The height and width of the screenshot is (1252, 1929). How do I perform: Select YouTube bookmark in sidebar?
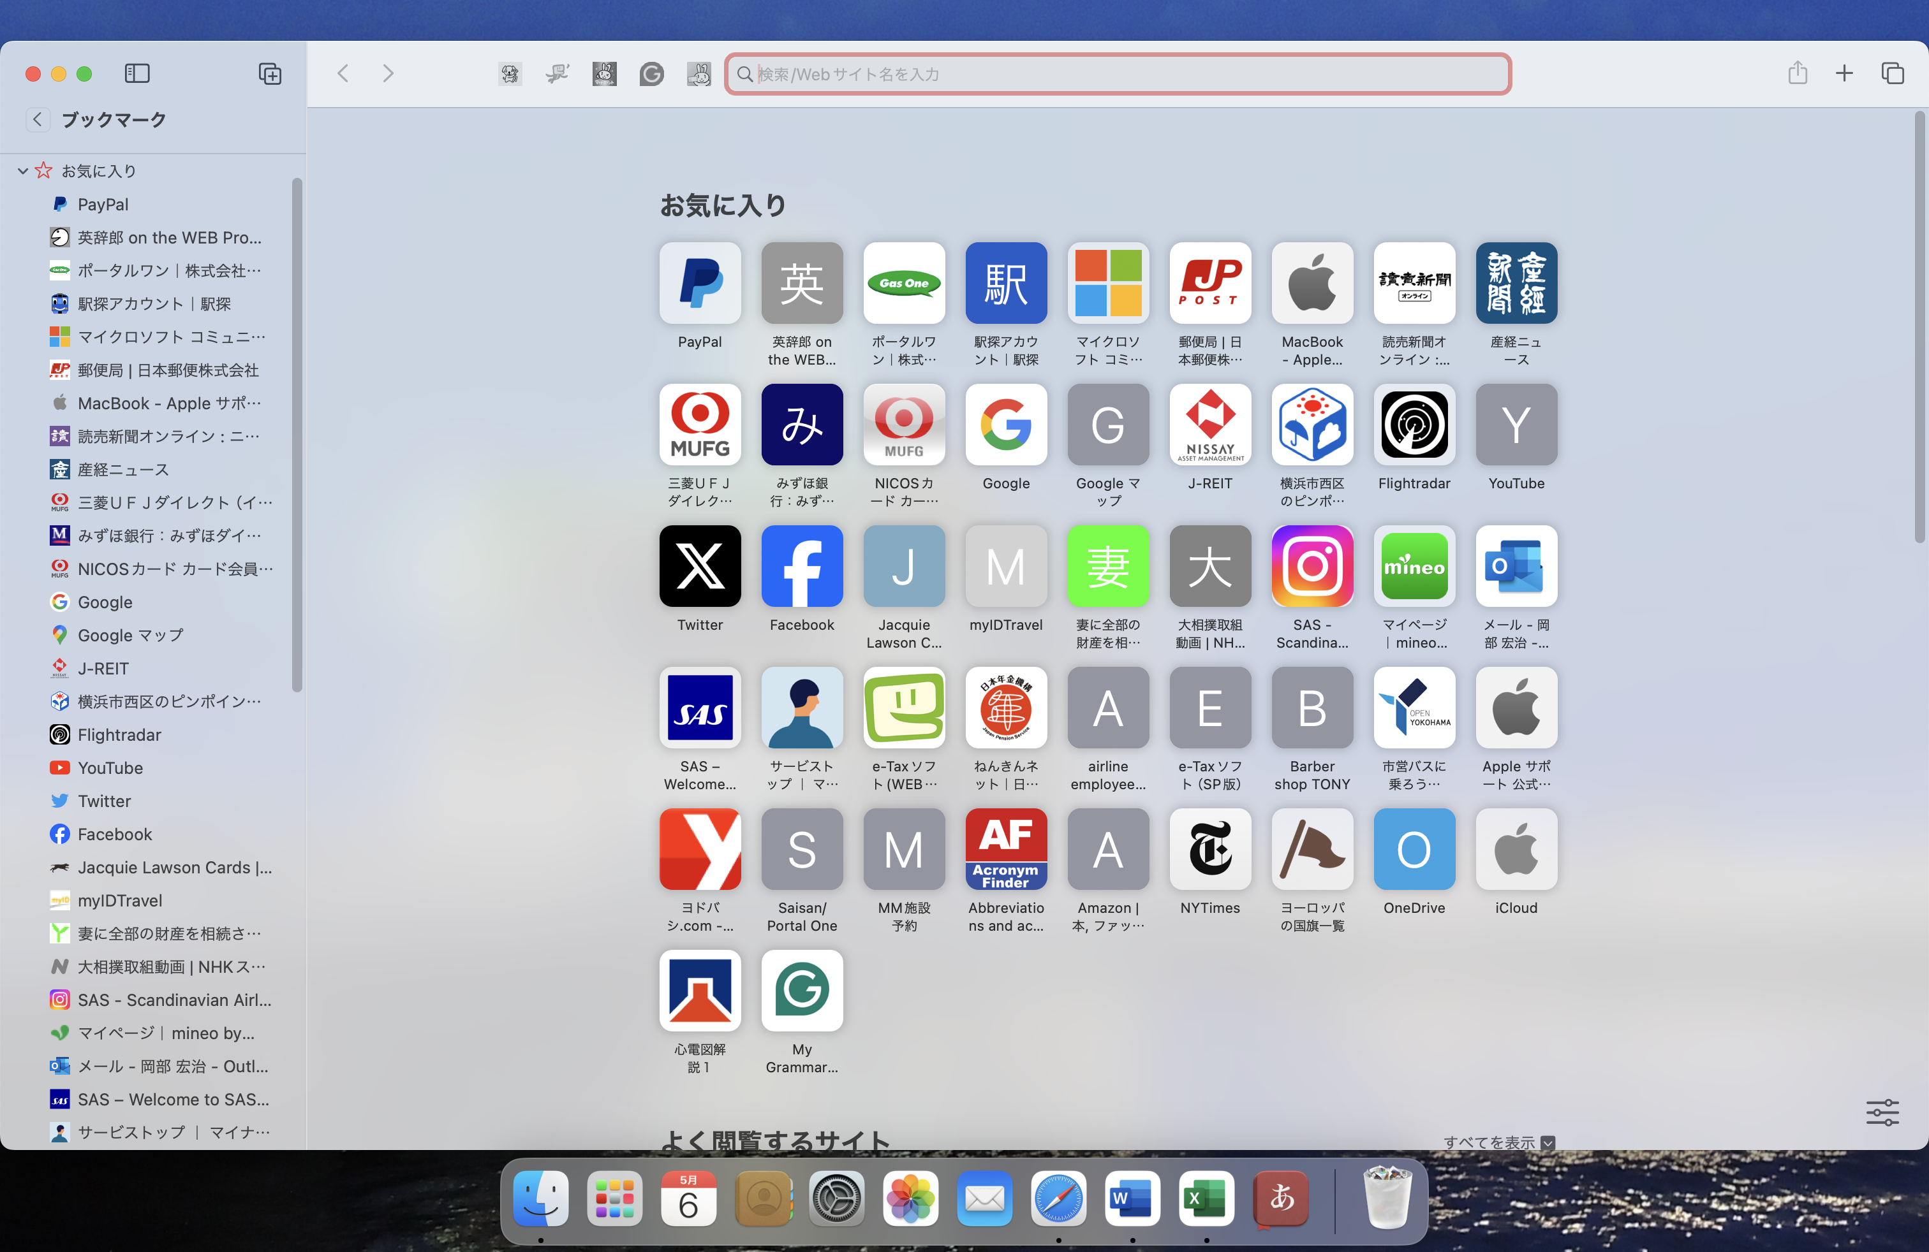click(110, 768)
